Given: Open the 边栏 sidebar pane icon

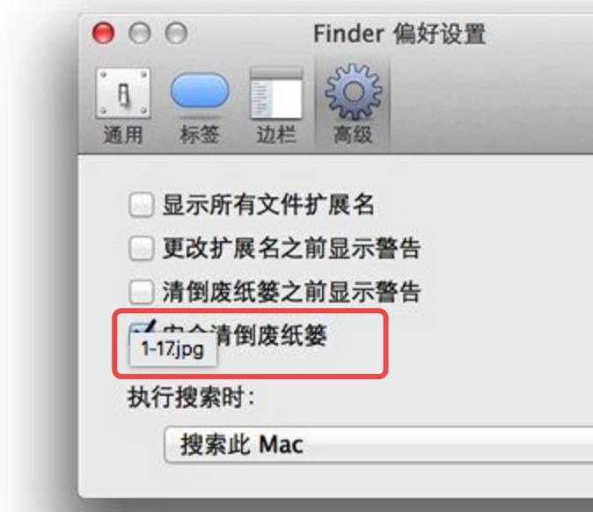Looking at the screenshot, I should 277,92.
